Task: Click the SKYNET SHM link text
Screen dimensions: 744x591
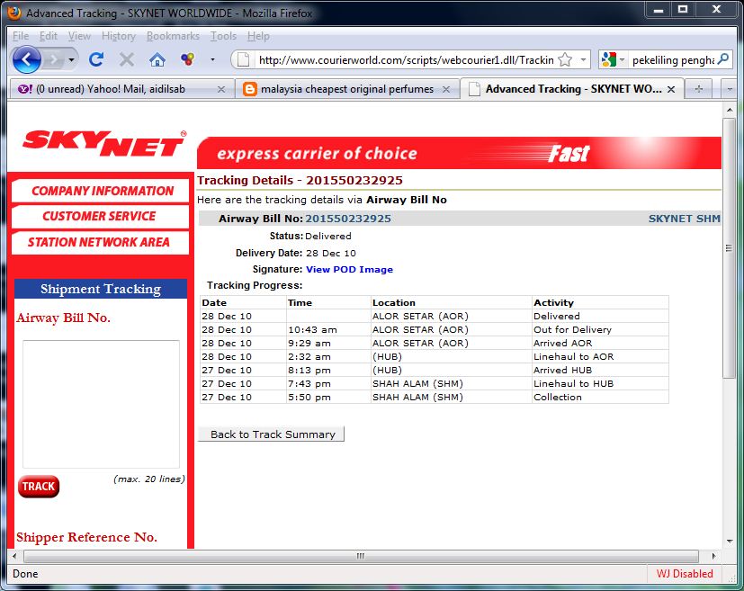Action: 685,219
